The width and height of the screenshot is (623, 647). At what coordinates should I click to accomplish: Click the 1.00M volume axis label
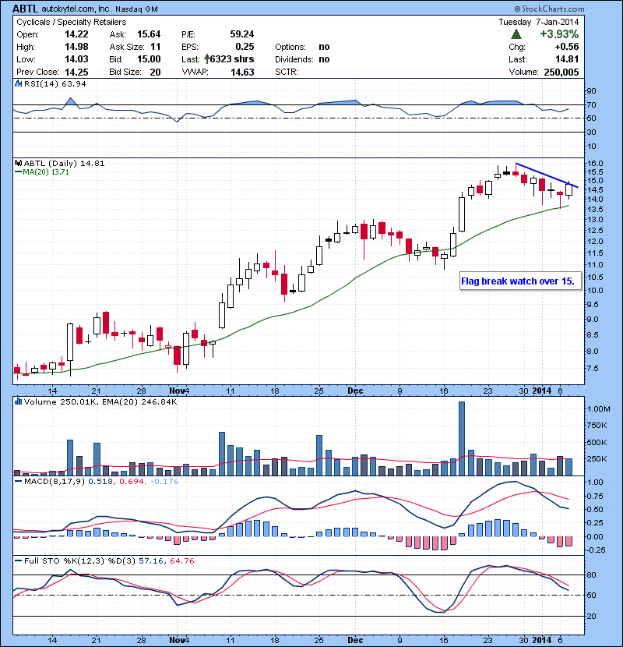(x=599, y=408)
